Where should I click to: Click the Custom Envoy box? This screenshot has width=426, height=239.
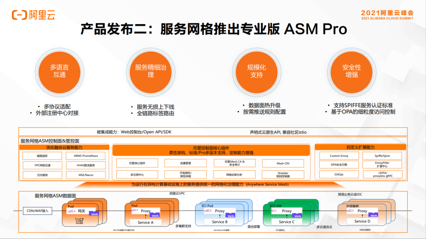click(339, 156)
